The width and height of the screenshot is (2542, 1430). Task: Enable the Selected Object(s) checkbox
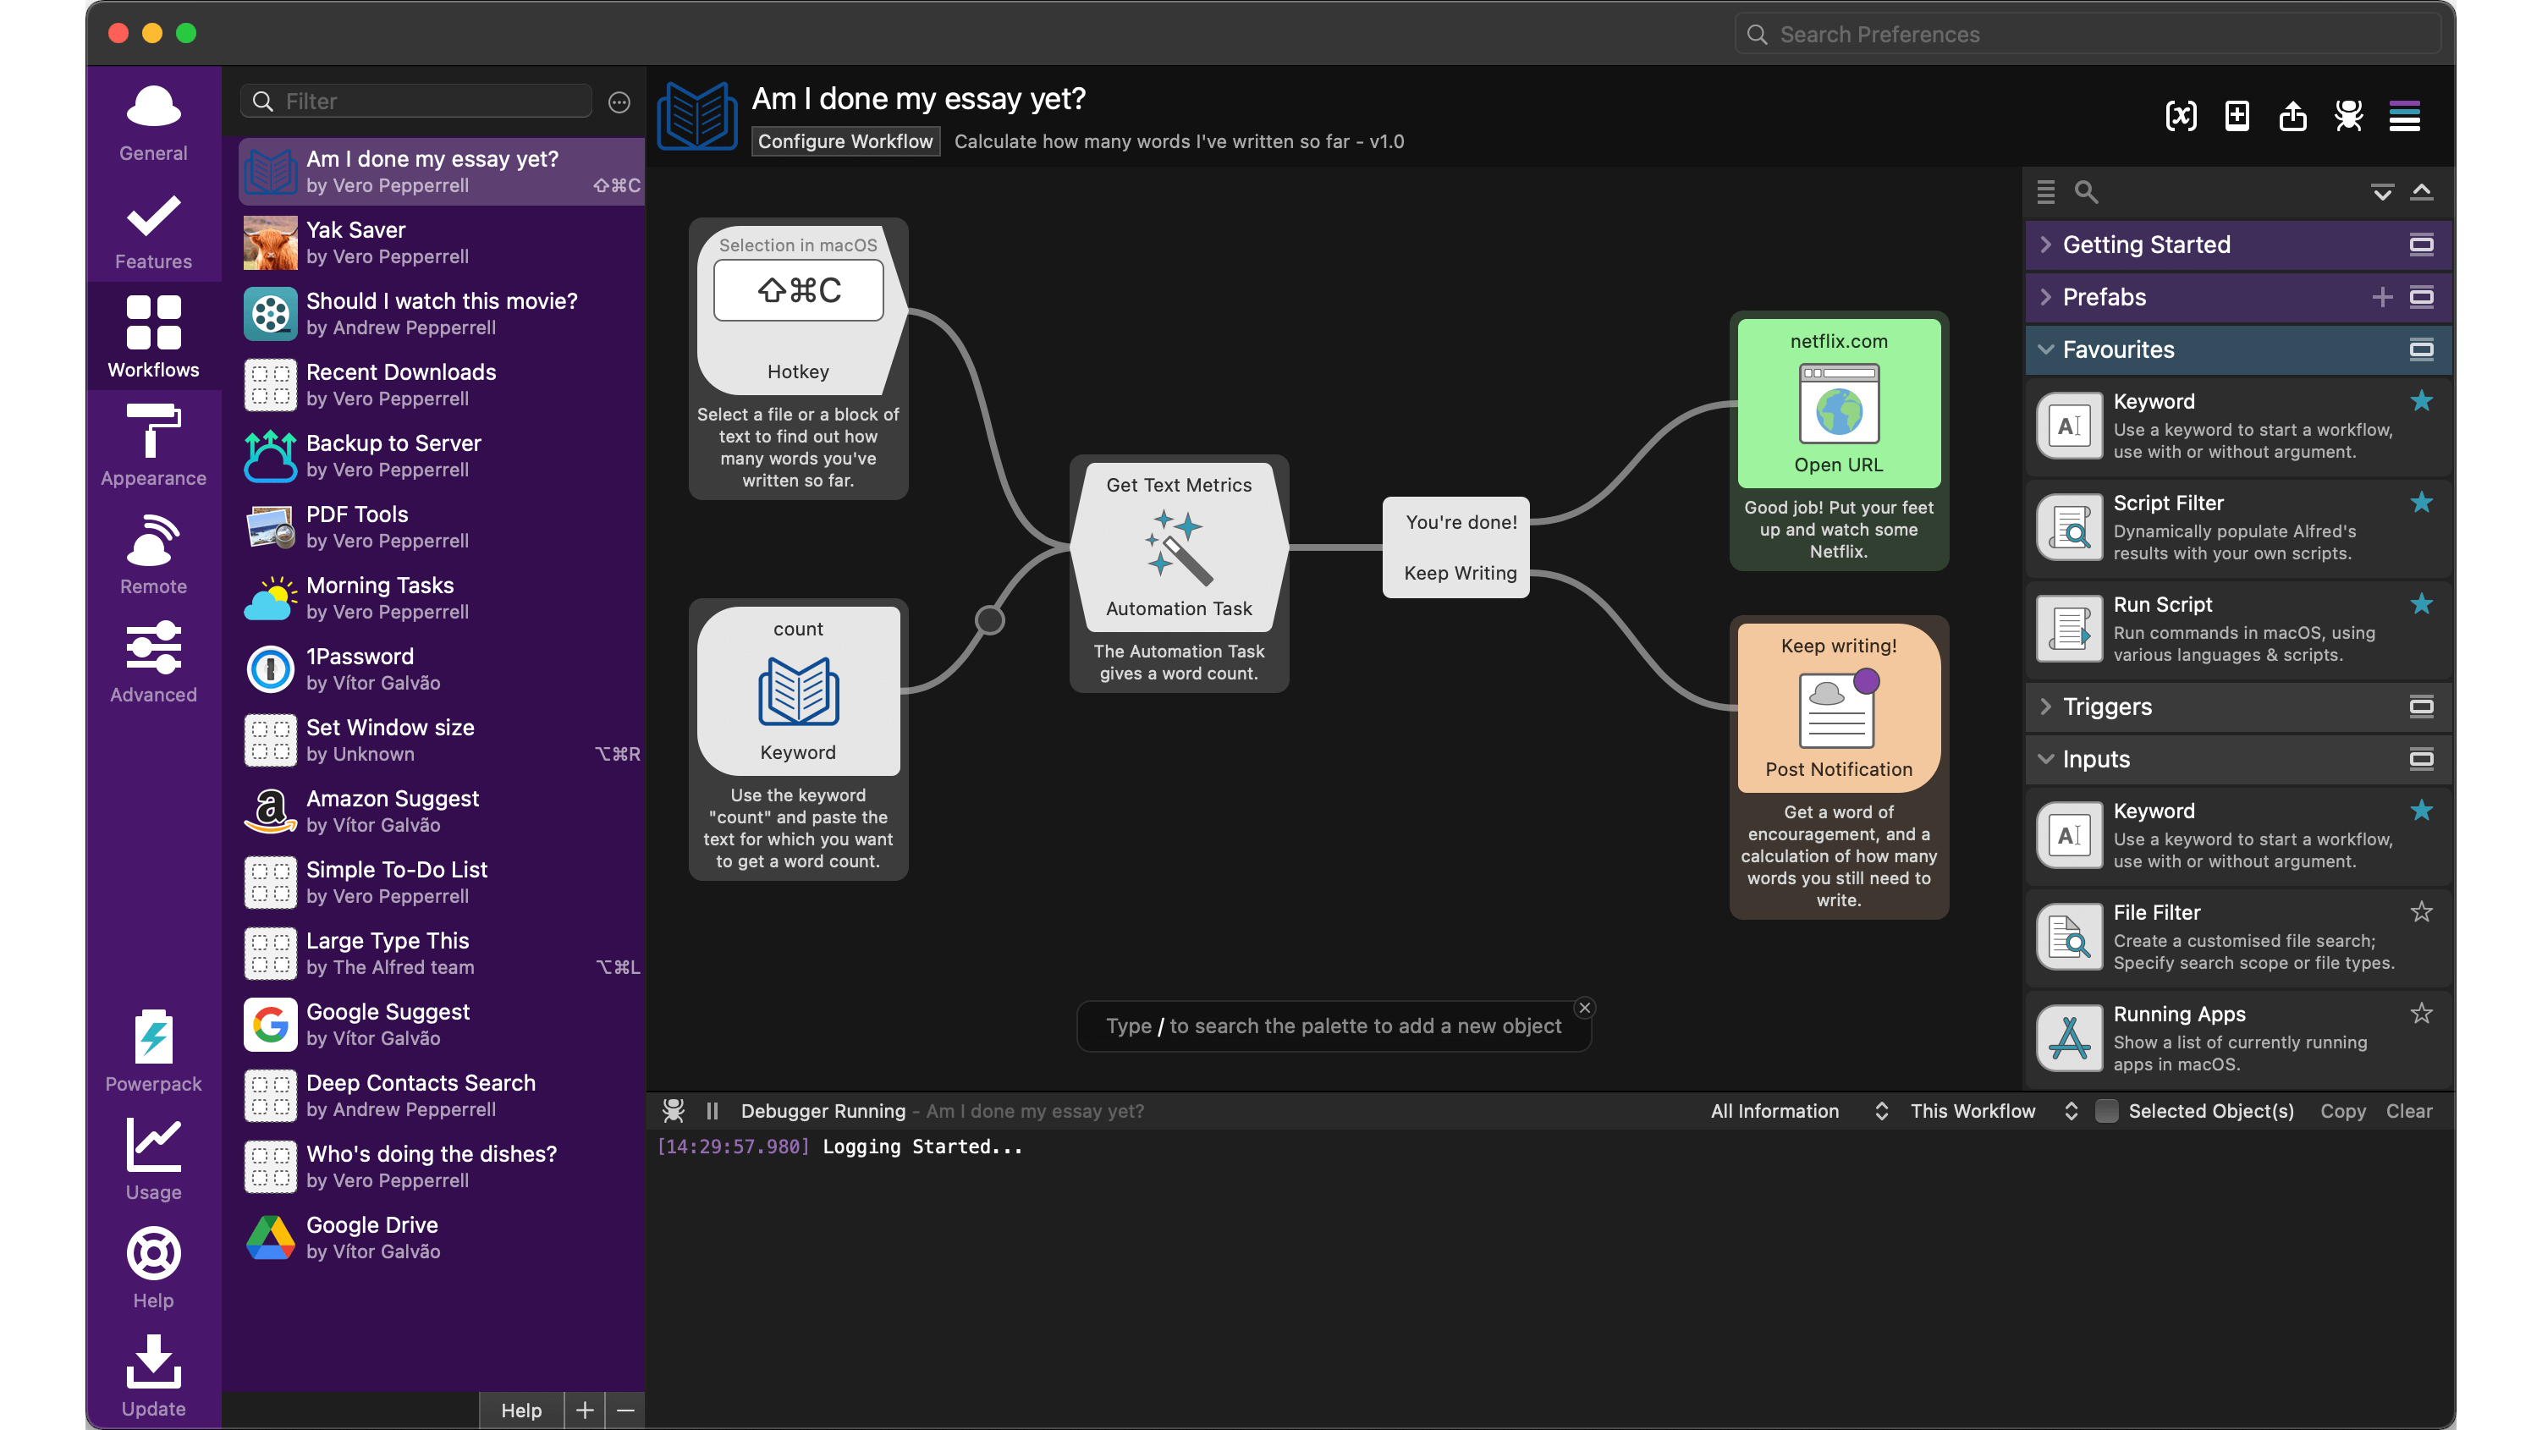click(2106, 1111)
